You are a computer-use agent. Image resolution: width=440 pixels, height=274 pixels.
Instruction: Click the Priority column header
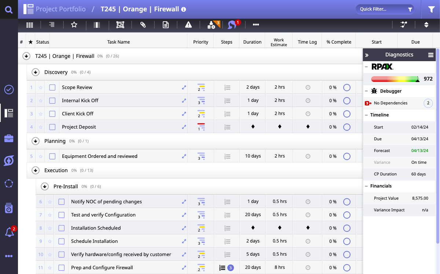[x=201, y=42]
